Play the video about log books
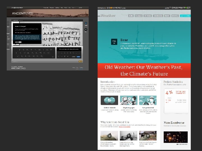The image size is (202, 151). 128,136
